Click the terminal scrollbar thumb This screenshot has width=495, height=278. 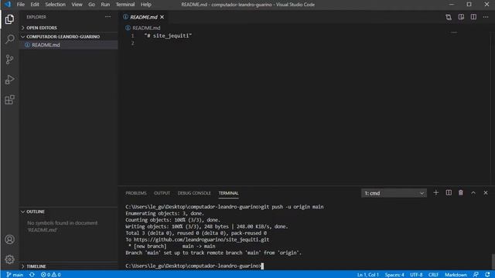493,262
